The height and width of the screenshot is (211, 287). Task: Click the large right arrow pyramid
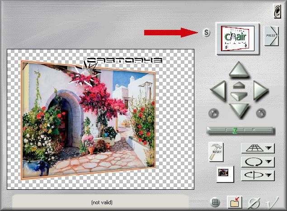[x=261, y=91]
